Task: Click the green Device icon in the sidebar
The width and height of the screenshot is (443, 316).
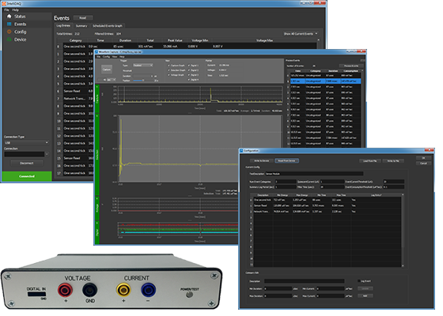Action: (9, 39)
